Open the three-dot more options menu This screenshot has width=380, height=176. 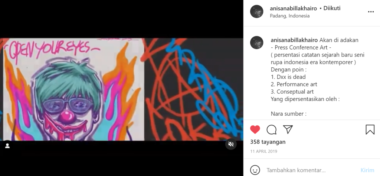[371, 12]
